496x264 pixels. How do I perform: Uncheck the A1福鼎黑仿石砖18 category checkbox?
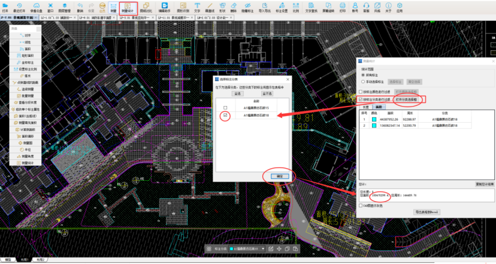coord(225,115)
